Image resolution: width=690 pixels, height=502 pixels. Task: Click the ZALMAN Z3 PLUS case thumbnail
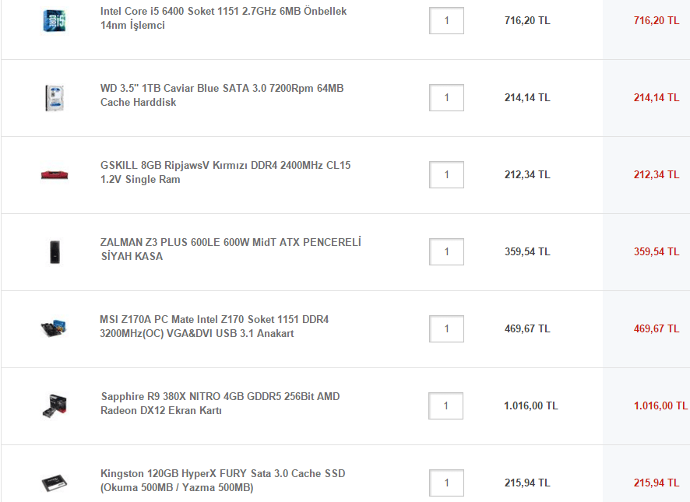coord(55,251)
